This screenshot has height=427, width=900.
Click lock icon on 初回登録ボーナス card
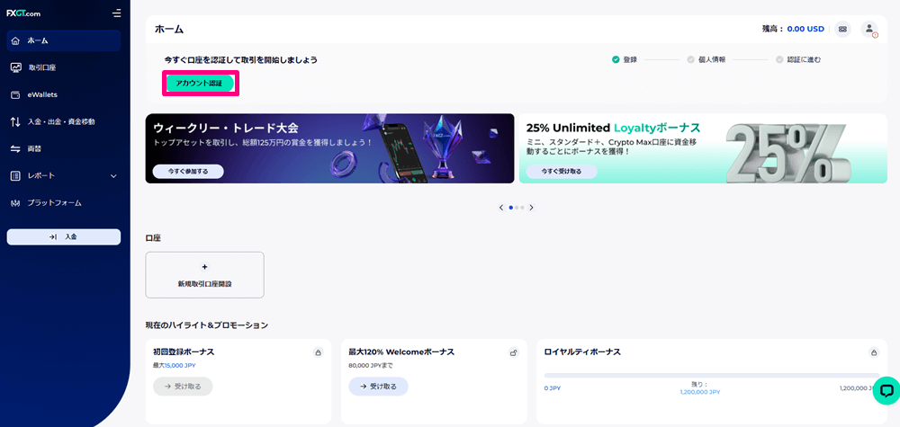click(318, 352)
